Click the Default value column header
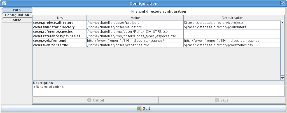Image resolution: width=287 pixels, height=113 pixels. 232,18
